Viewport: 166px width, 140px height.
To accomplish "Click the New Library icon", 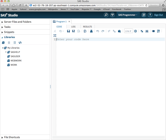I will coord(3,42).
